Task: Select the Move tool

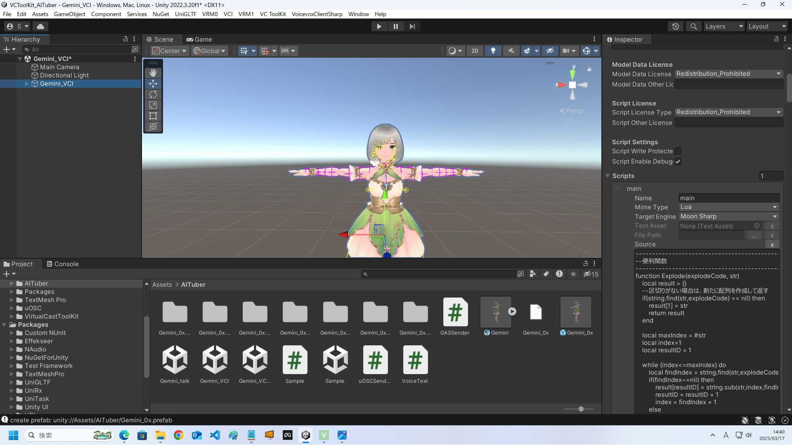Action: tap(153, 84)
